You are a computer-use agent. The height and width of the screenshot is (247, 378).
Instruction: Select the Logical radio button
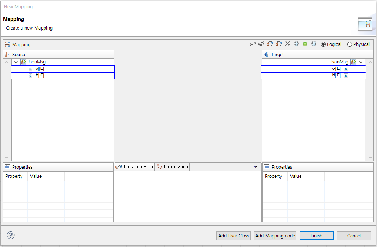pos(324,44)
